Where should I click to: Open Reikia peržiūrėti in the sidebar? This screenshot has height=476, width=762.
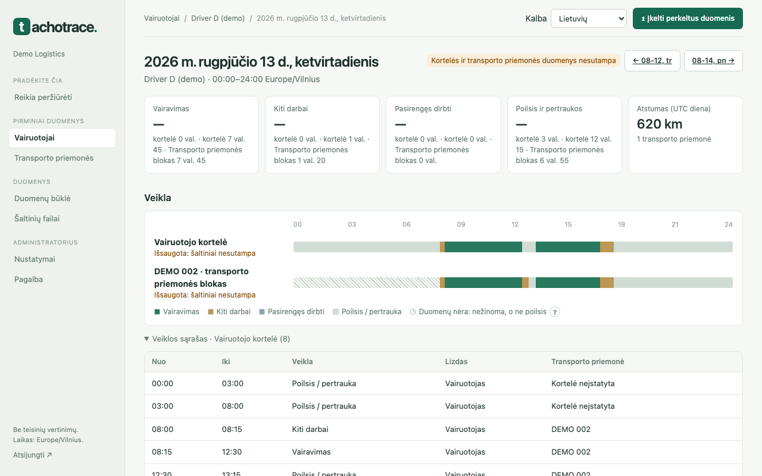click(62, 97)
